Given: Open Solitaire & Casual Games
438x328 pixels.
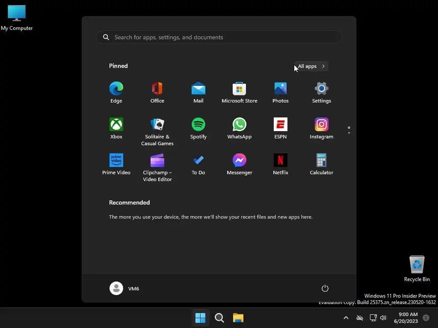Looking at the screenshot, I should click(x=157, y=132).
